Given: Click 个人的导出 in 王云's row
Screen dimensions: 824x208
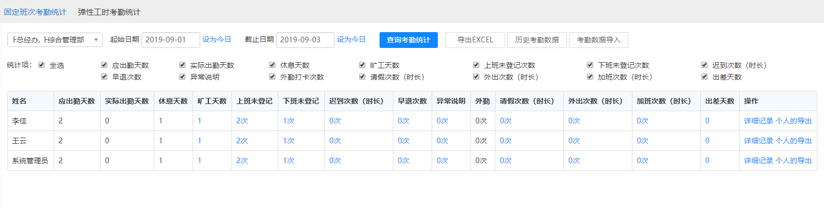Looking at the screenshot, I should pos(793,141).
